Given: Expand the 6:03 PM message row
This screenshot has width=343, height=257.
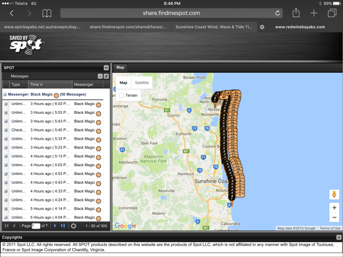Looking at the screenshot, I should [x=6, y=104].
